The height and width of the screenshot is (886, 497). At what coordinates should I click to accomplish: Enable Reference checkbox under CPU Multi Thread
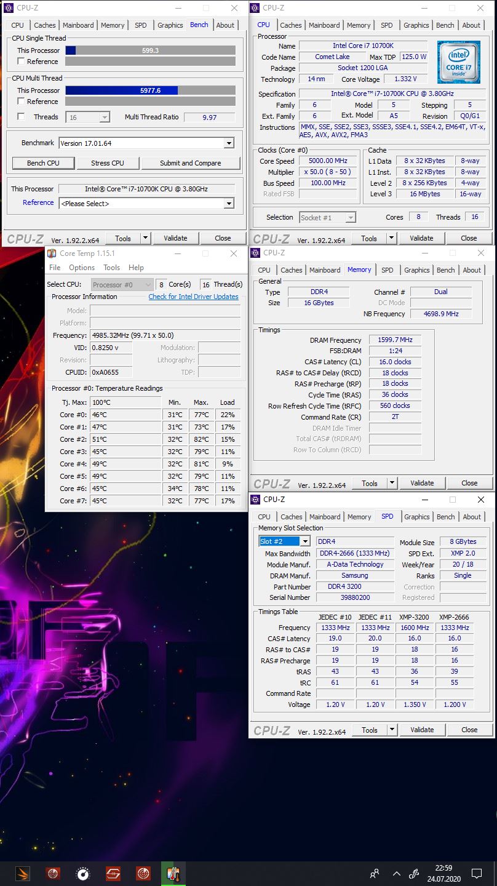coord(22,102)
